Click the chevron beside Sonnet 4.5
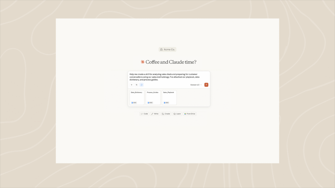This screenshot has height=188, width=335. coord(201,85)
